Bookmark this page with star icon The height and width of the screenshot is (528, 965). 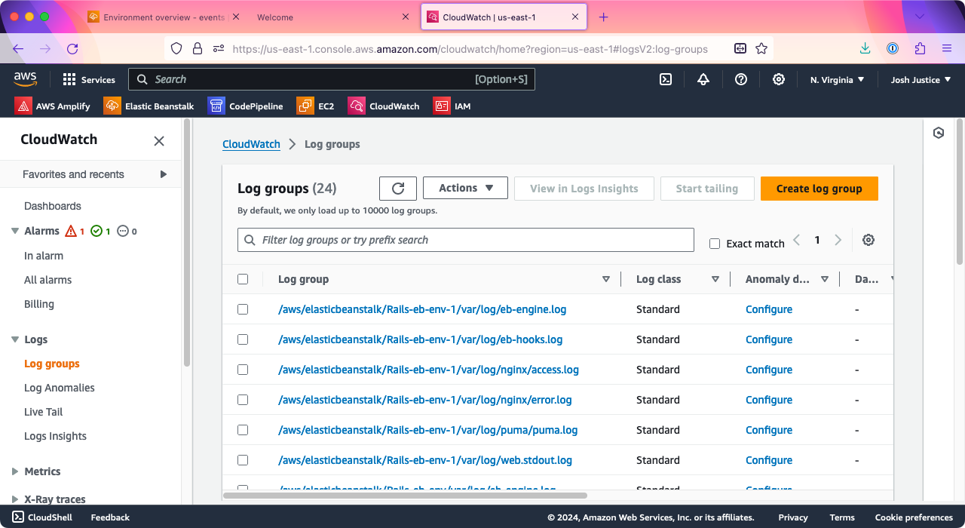click(x=761, y=48)
